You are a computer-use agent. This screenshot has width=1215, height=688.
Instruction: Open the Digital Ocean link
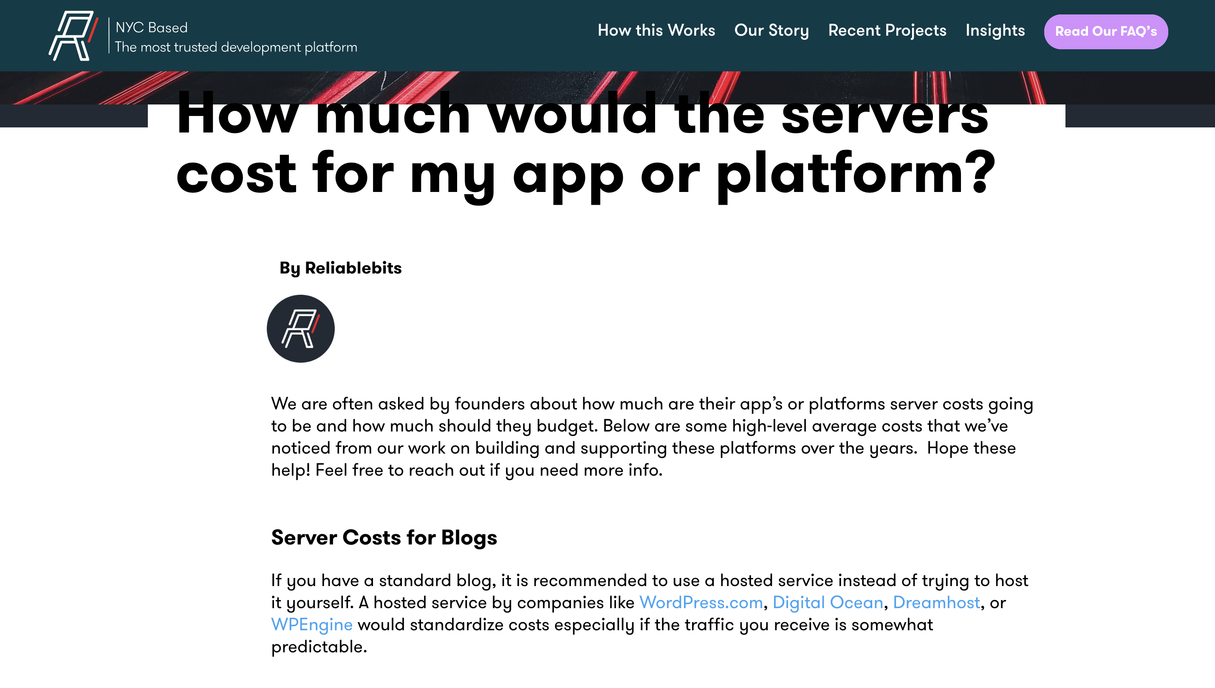coord(828,603)
